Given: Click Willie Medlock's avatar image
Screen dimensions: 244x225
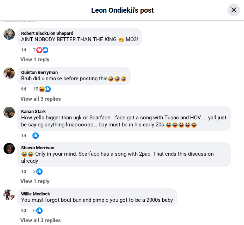Looking at the screenshot, I should 9,195.
